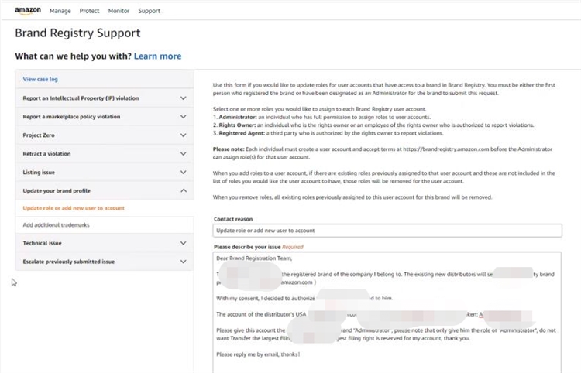Click the Registered Agent definition line
This screenshot has height=373, width=581.
[328, 133]
